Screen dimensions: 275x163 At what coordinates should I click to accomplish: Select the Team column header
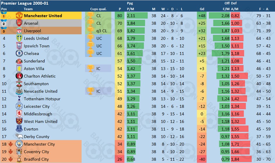pos(28,9)
